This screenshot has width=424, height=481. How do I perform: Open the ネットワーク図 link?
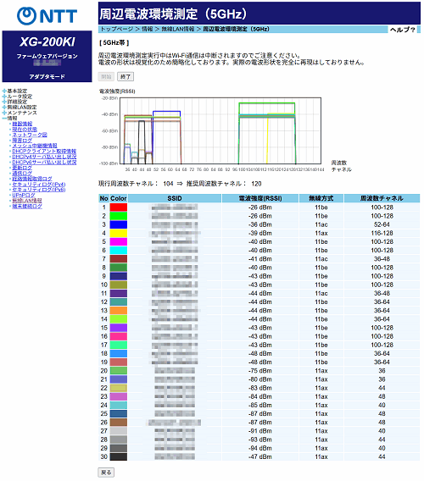coord(30,135)
